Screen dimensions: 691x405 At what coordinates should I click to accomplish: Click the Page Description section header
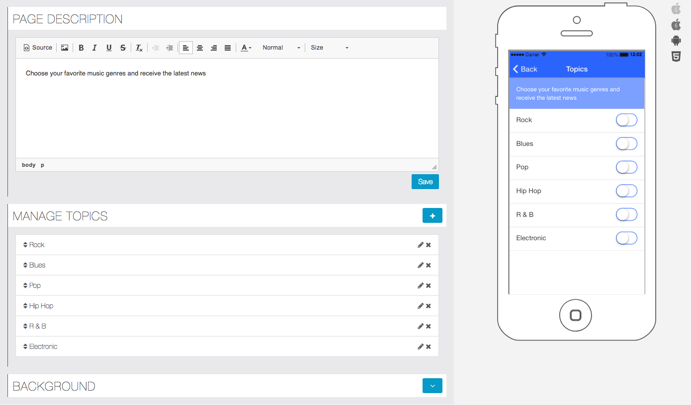(68, 19)
